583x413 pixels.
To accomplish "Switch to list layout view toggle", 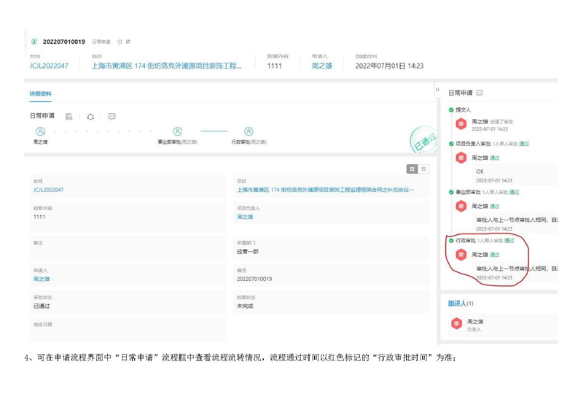I will coord(412,169).
